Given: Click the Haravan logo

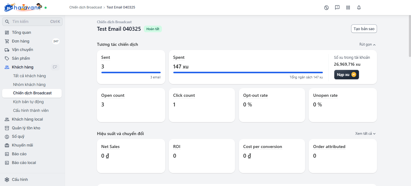Looking at the screenshot, I should pyautogui.click(x=23, y=7).
